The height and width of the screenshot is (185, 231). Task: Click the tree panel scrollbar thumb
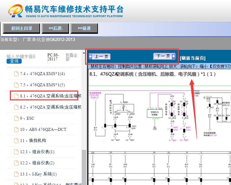tap(84, 167)
